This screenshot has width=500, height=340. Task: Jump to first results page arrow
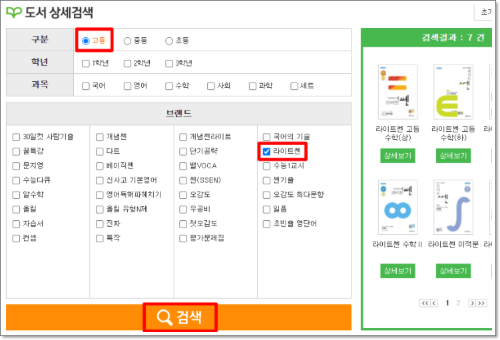[x=425, y=303]
